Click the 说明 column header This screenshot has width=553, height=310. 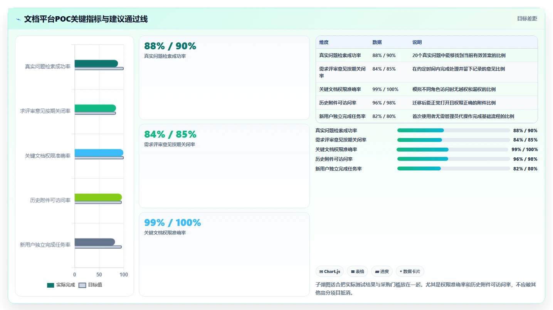coord(417,42)
